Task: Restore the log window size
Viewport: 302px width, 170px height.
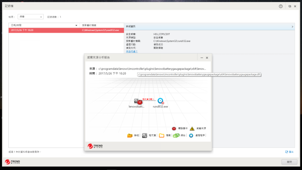Action: (290, 6)
